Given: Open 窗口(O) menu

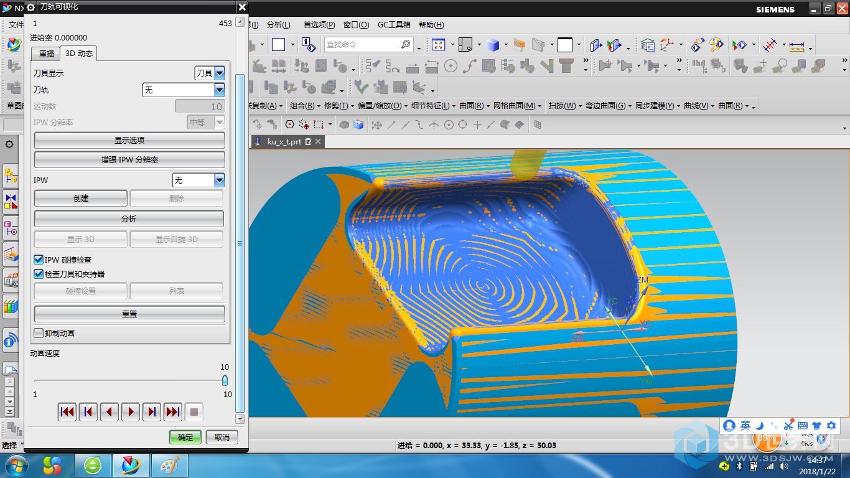Looking at the screenshot, I should click(356, 25).
